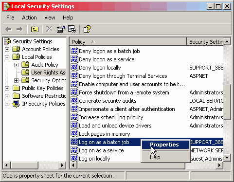Select the Security Options tree item
The height and width of the screenshot is (182, 234).
coord(49,80)
